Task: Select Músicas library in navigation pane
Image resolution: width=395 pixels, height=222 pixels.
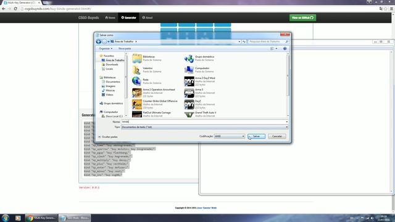Action: (110, 91)
